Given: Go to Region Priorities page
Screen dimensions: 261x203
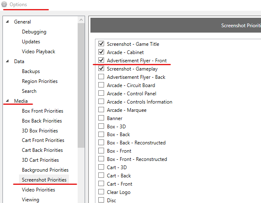Looking at the screenshot, I should (40, 81).
